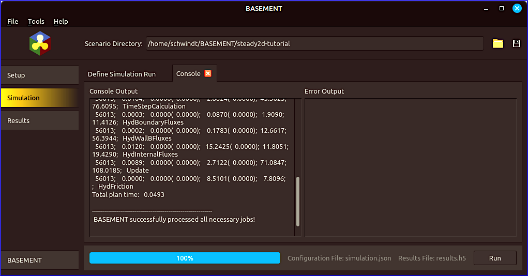Select the Console tab
Viewport: 528px width, 276px height.
point(188,74)
